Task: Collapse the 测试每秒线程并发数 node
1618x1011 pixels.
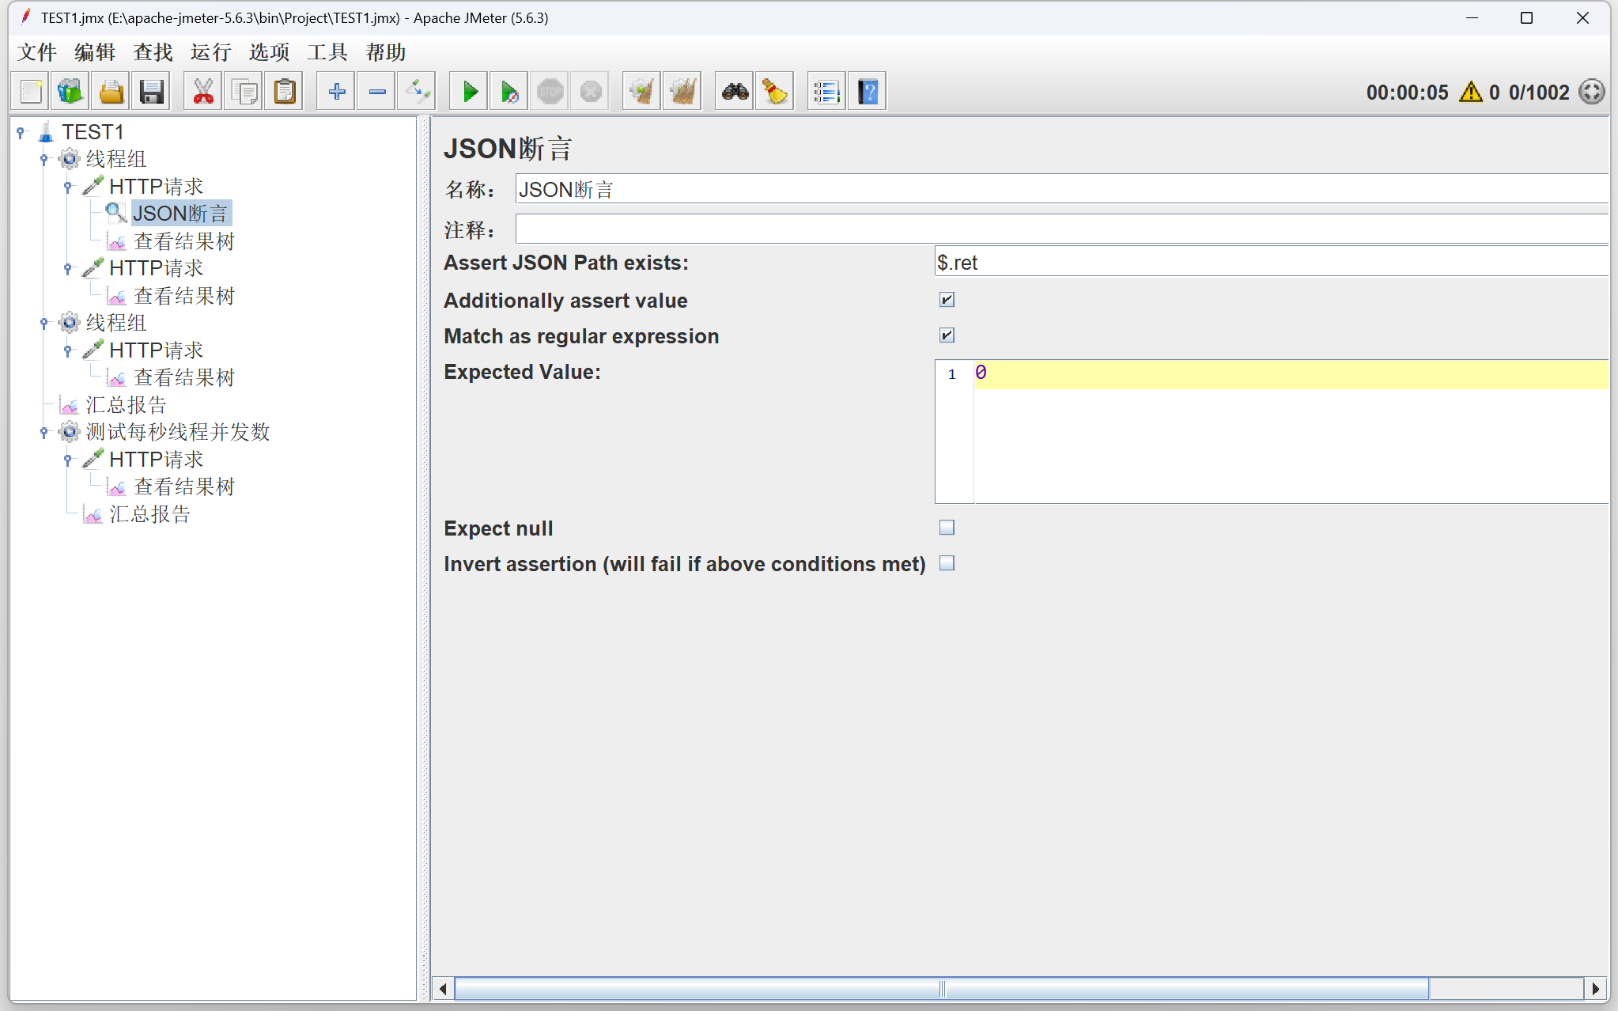Action: coord(44,432)
